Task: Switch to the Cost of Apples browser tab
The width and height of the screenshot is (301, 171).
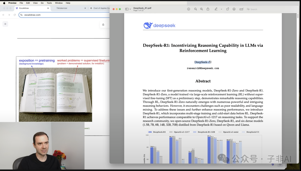Action: [99, 8]
